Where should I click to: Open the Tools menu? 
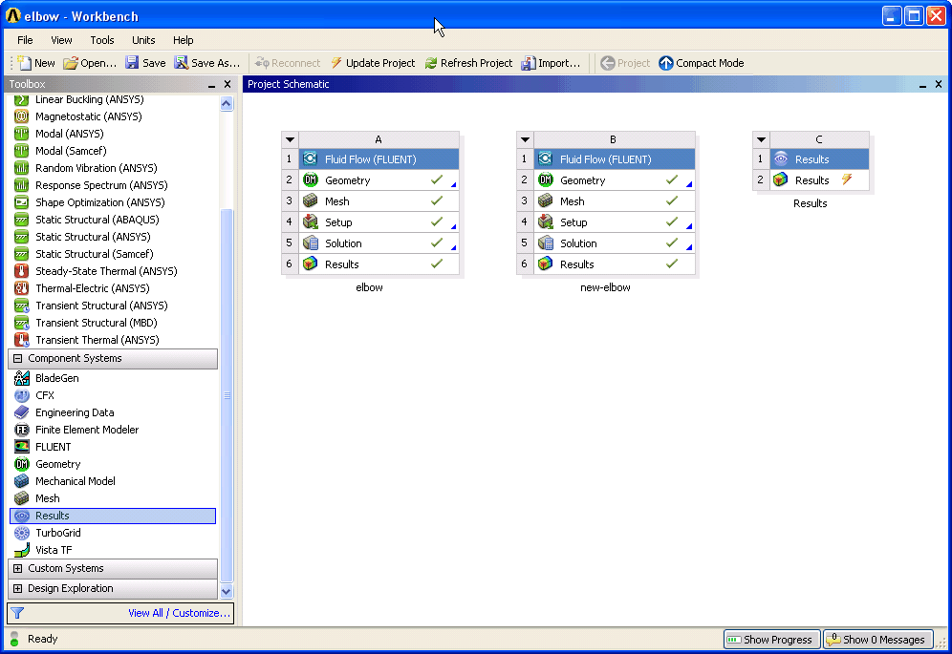[x=102, y=40]
